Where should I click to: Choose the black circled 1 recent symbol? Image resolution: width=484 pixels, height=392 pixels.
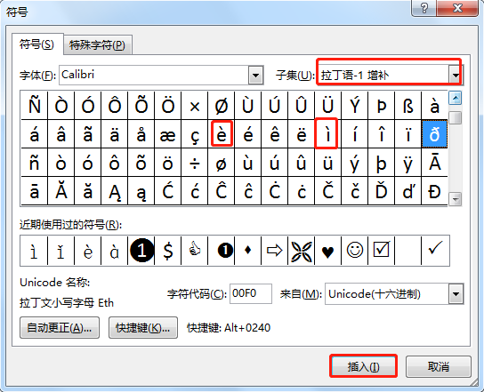point(141,251)
